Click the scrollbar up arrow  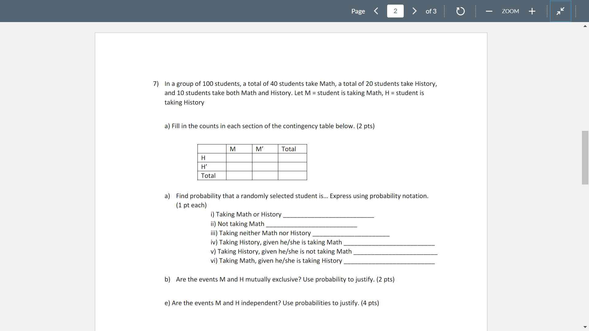pos(585,26)
